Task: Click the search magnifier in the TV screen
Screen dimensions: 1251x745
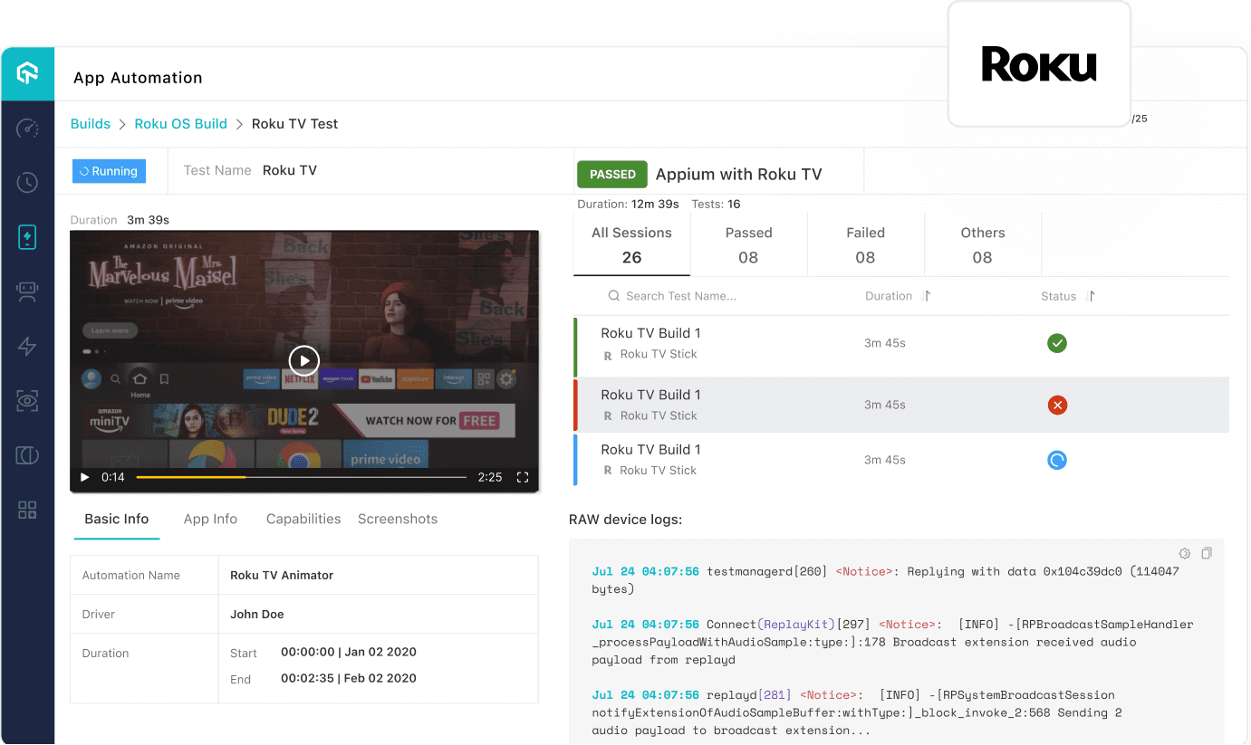Action: [x=116, y=379]
